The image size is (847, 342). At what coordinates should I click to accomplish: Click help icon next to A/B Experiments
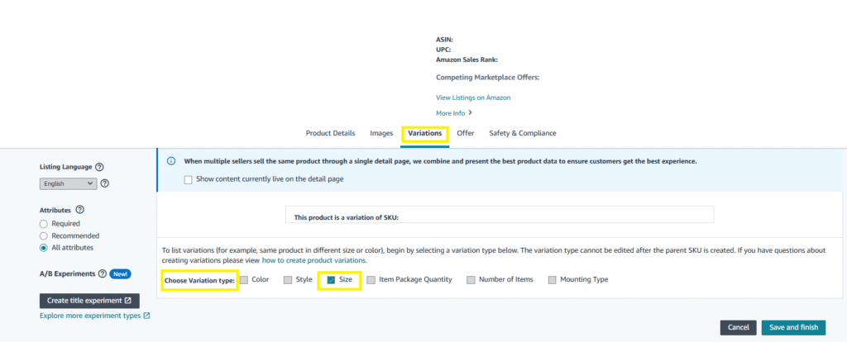click(x=102, y=273)
